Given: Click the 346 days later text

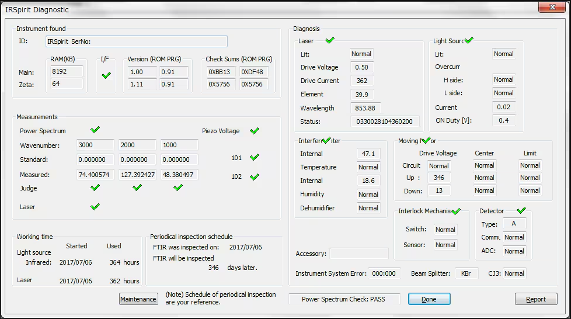Looking at the screenshot, I should [x=233, y=268].
